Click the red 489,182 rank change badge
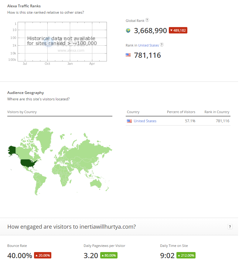 point(178,30)
